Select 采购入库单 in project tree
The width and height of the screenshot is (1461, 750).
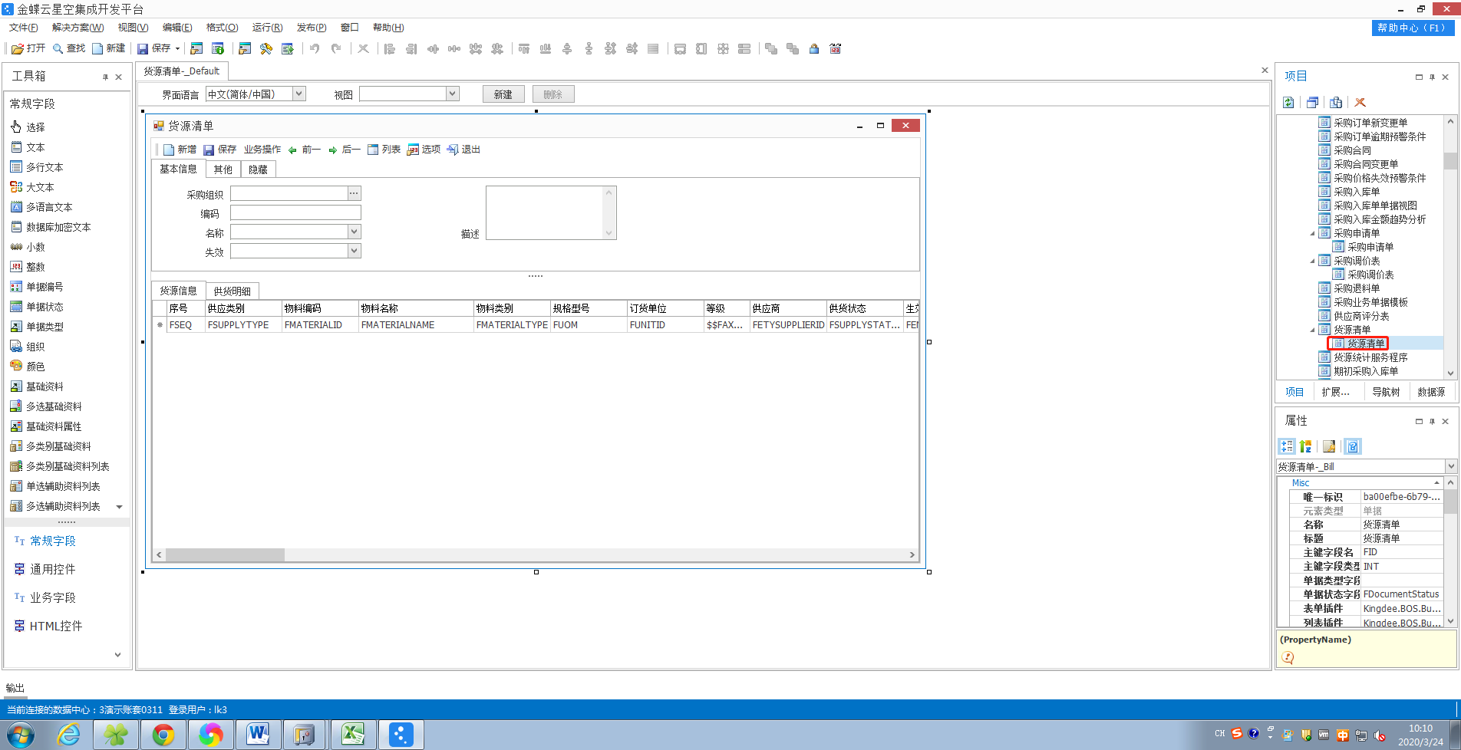1356,192
